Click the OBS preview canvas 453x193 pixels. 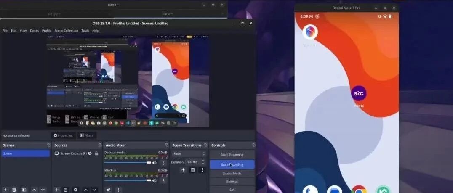(128, 81)
